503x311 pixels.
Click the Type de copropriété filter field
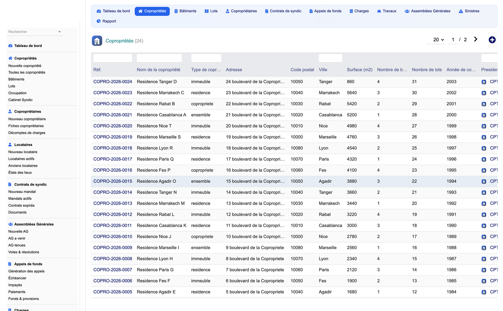206,58
